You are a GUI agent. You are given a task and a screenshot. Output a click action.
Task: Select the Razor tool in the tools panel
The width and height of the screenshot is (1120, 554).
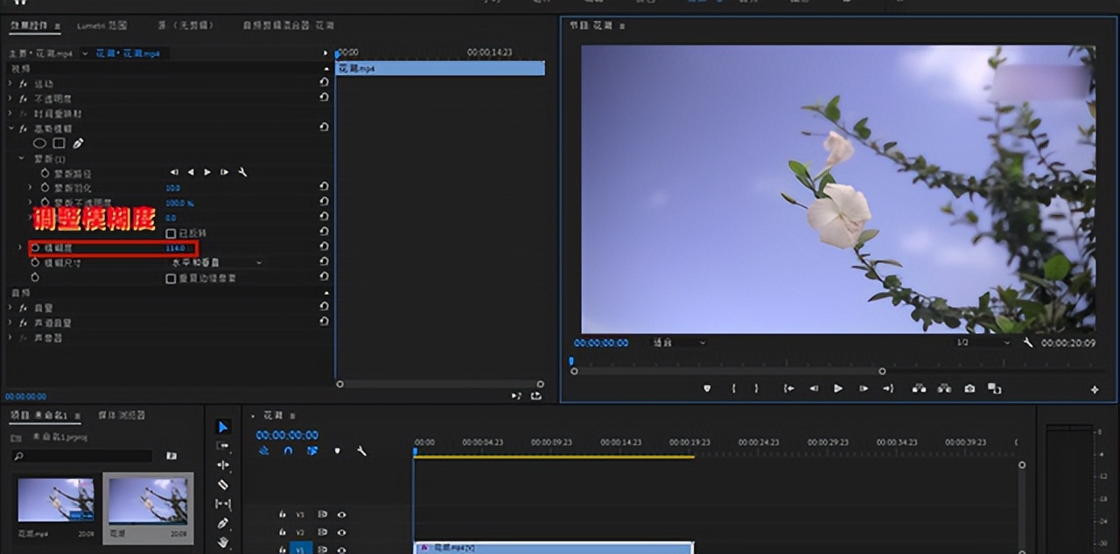223,485
